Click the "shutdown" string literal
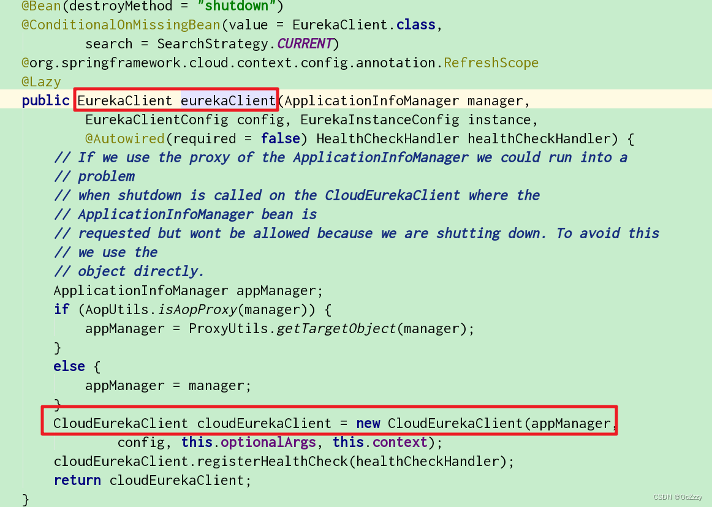This screenshot has width=712, height=507. point(237,6)
